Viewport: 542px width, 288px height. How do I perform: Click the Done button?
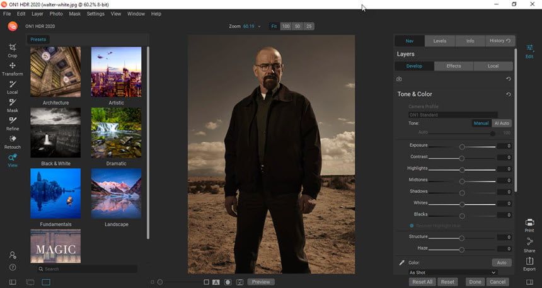pyautogui.click(x=475, y=282)
